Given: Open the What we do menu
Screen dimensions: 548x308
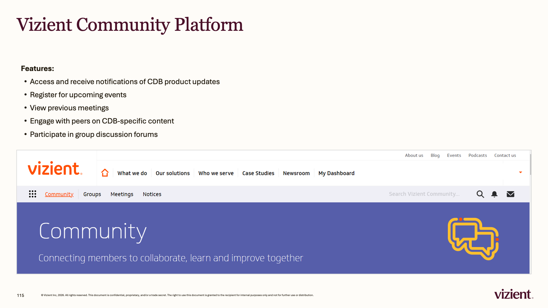Looking at the screenshot, I should (132, 173).
